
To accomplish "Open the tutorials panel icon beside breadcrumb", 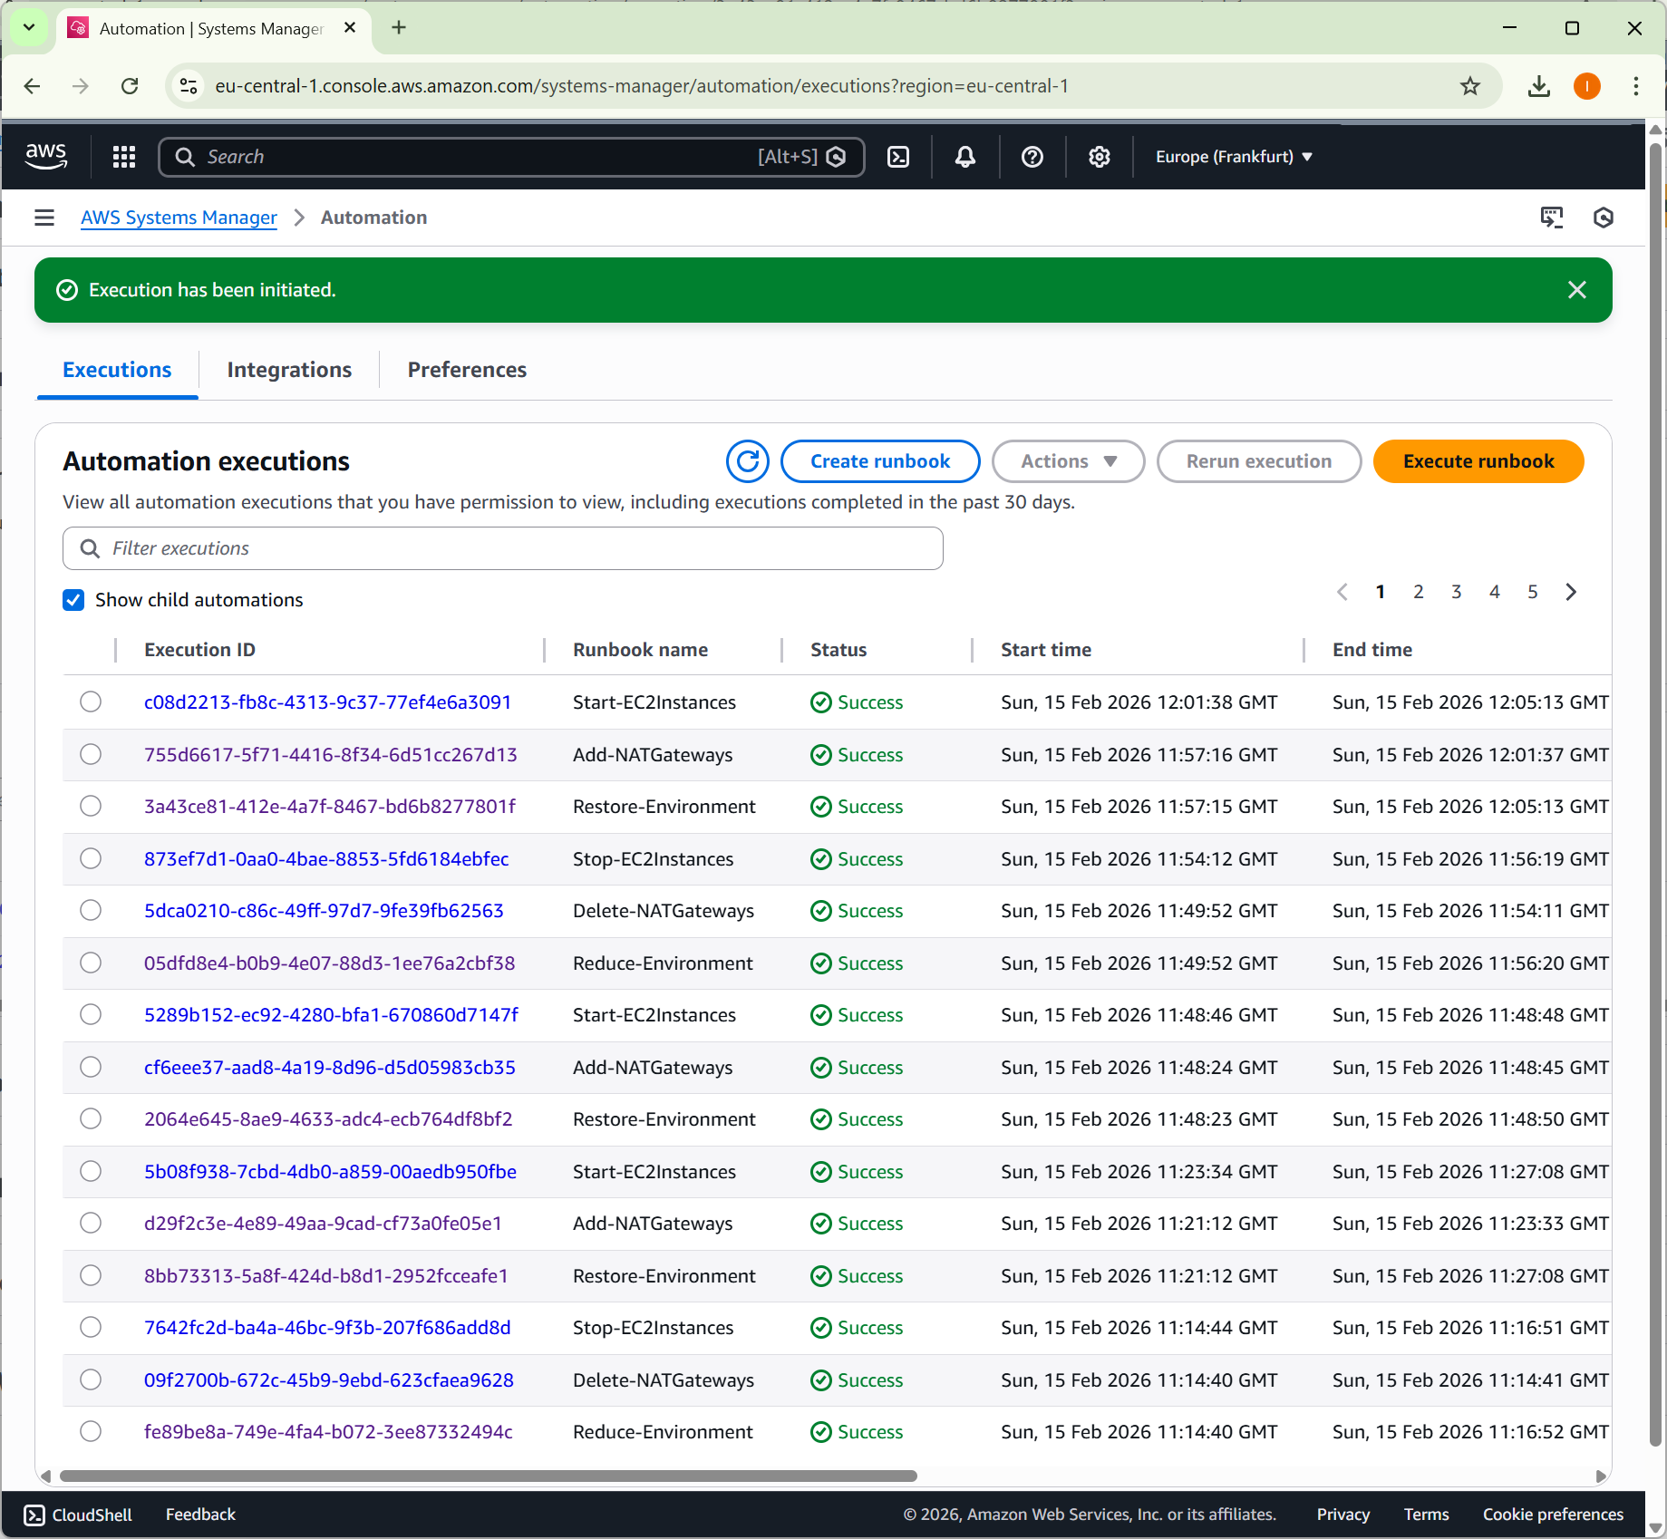I will click(x=1552, y=218).
